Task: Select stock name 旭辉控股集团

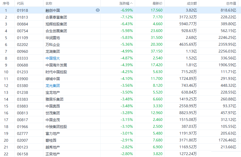Action: point(56,24)
